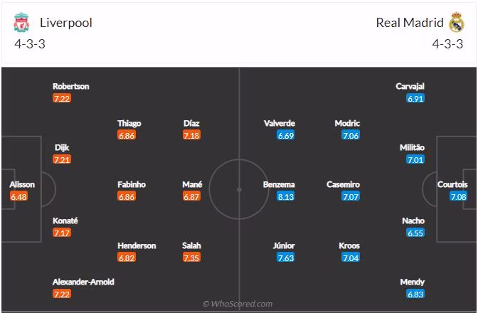The height and width of the screenshot is (313, 478).
Task: Click Courtois's 7.08 rating badge
Action: 458,196
